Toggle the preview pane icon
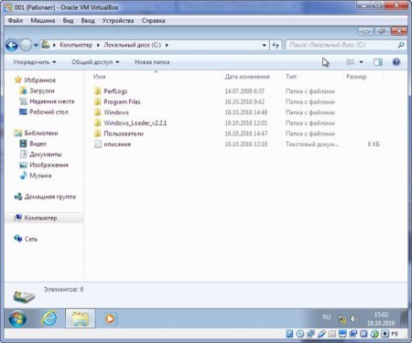412x343 pixels. pos(378,62)
